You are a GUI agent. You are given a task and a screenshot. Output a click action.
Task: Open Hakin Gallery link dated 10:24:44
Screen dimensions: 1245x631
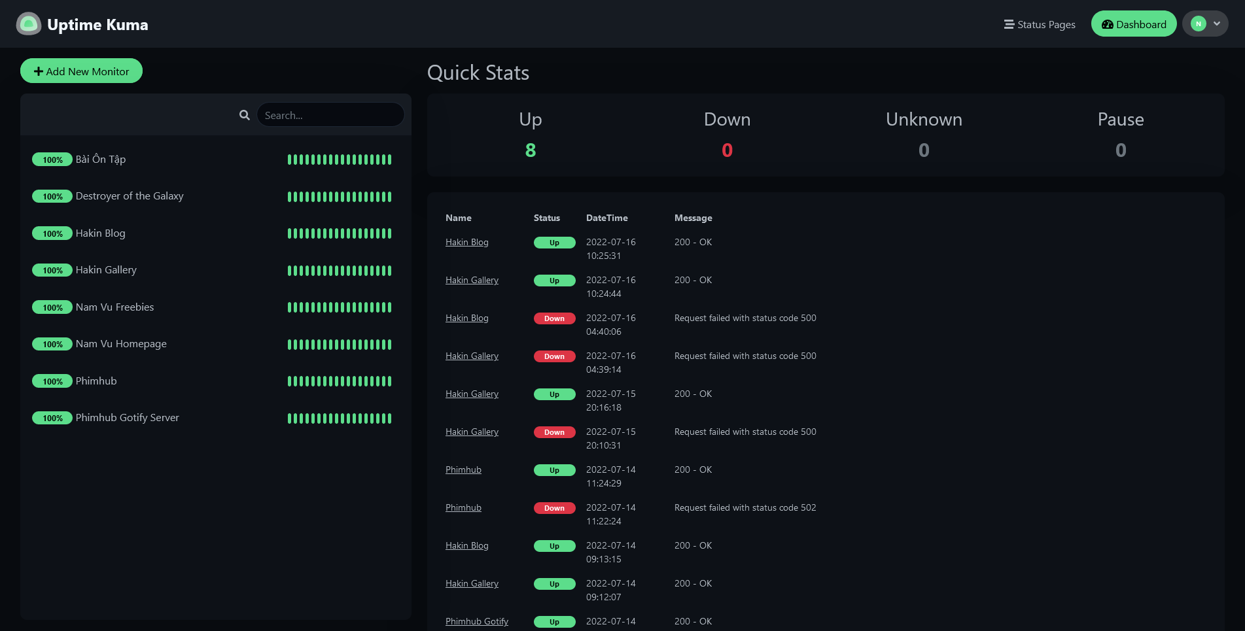pyautogui.click(x=472, y=280)
